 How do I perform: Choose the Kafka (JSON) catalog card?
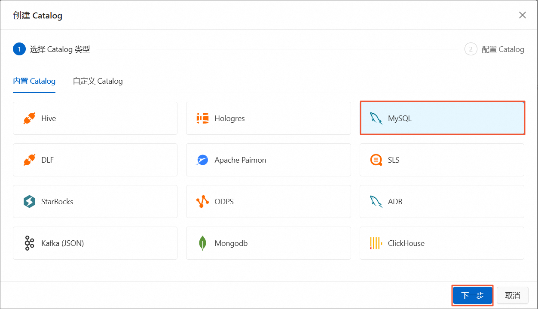click(95, 243)
